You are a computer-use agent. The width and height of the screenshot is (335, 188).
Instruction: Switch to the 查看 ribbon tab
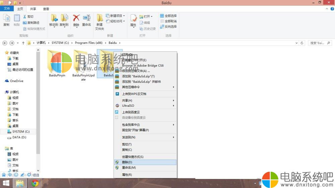pos(46,9)
